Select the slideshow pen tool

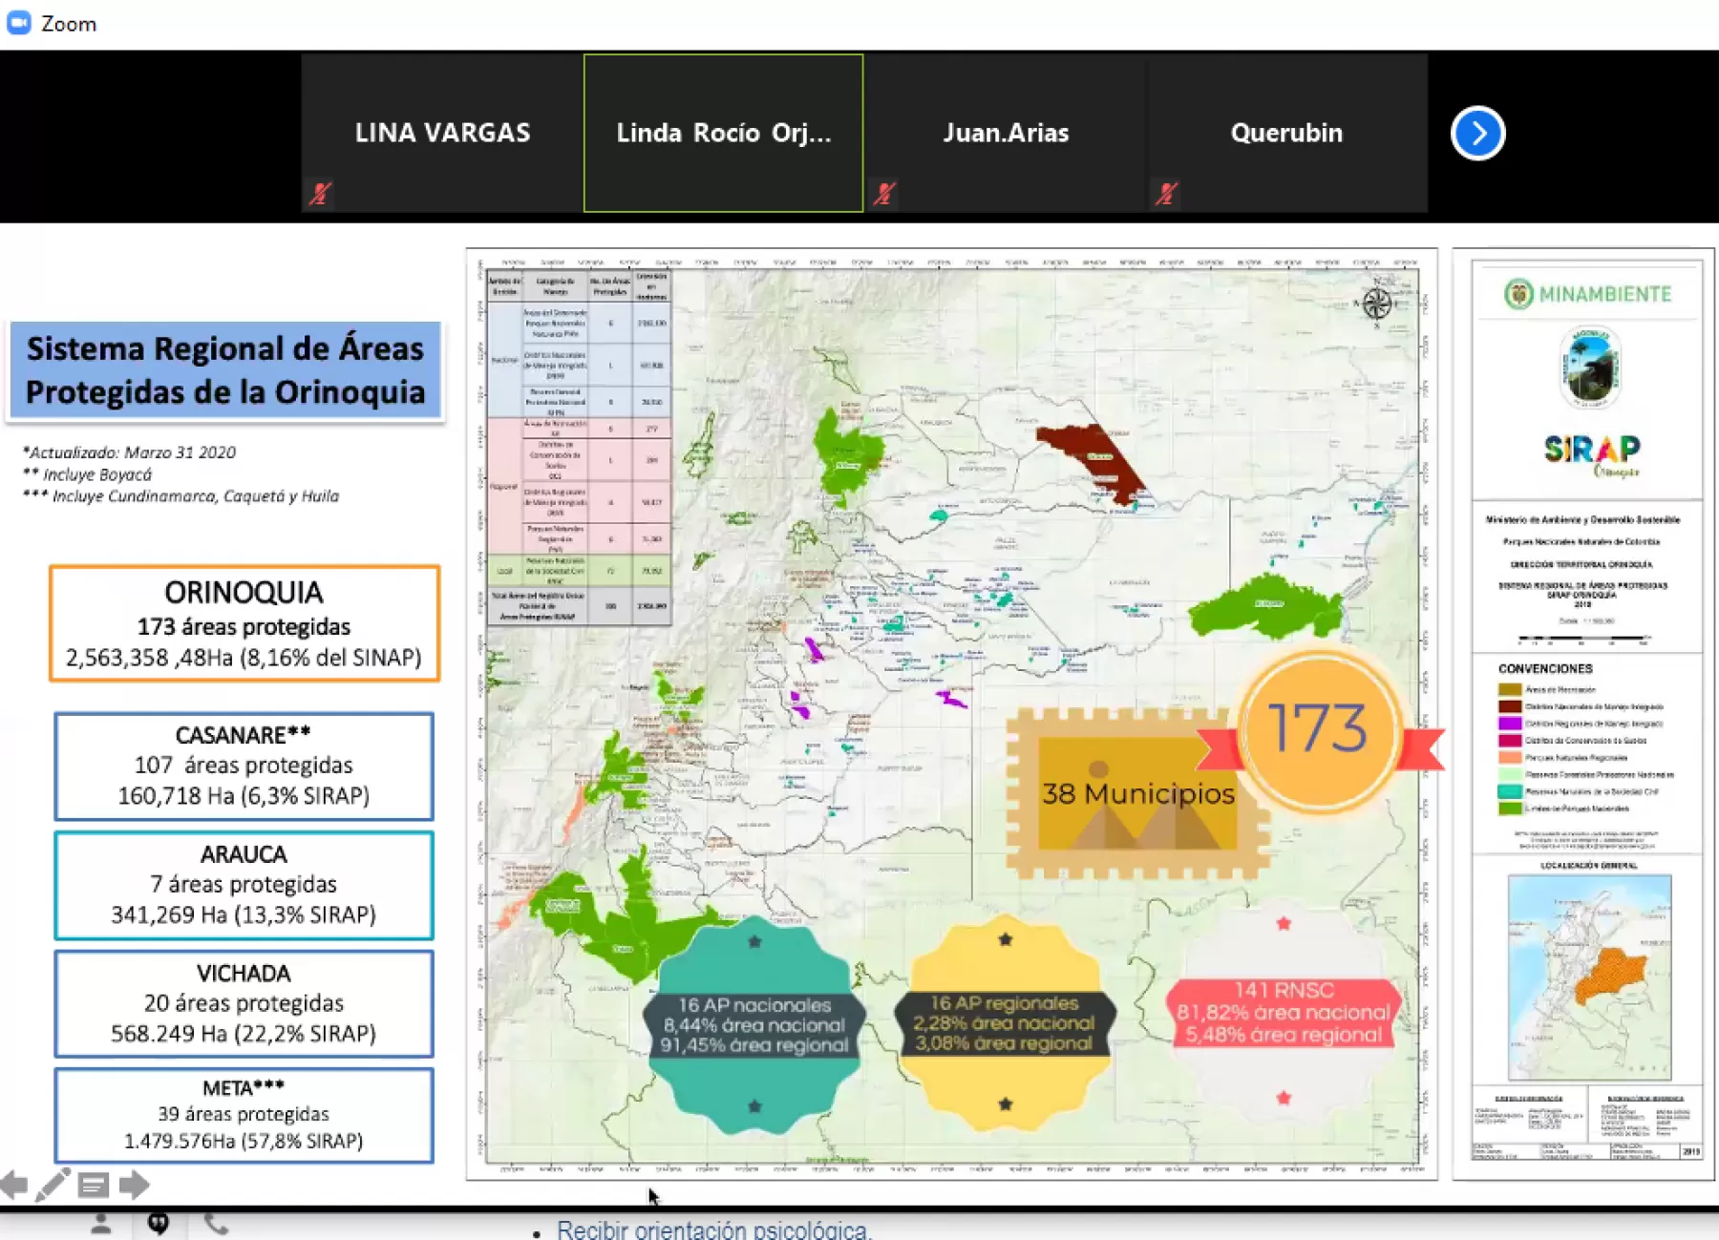[53, 1185]
